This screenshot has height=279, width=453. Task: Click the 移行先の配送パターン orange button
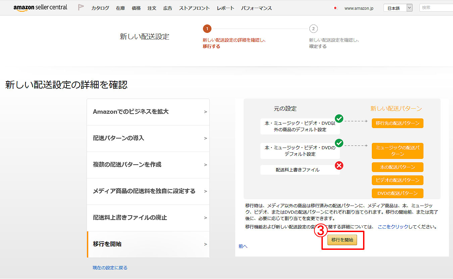pyautogui.click(x=397, y=123)
